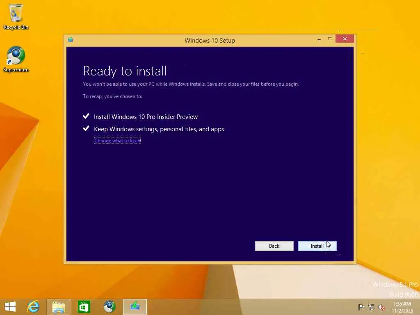Click the checkmark beside Keep Windows settings

tap(86, 128)
